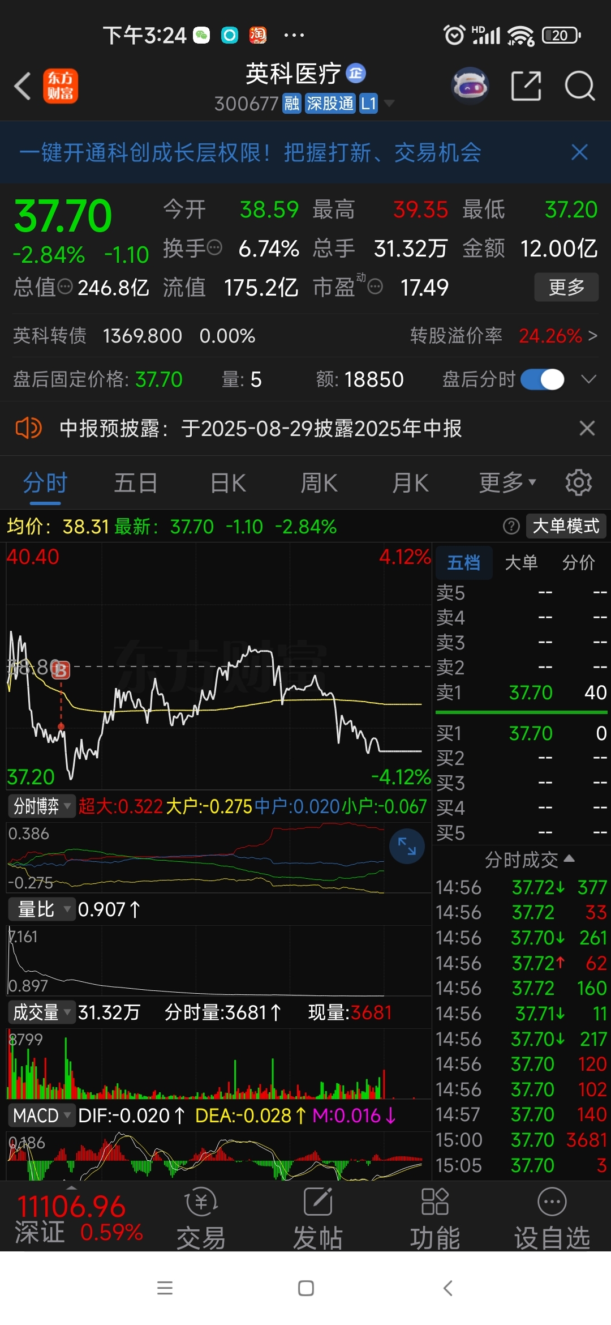Image resolution: width=611 pixels, height=1325 pixels.
Task: Tap the L1 level badge
Action: pyautogui.click(x=368, y=104)
